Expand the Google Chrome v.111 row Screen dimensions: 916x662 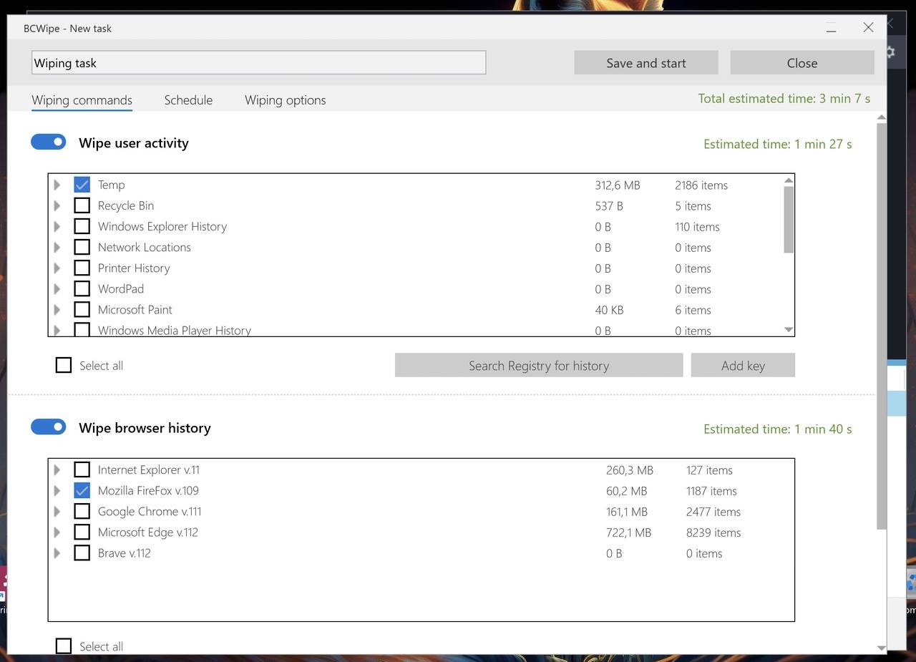point(57,511)
